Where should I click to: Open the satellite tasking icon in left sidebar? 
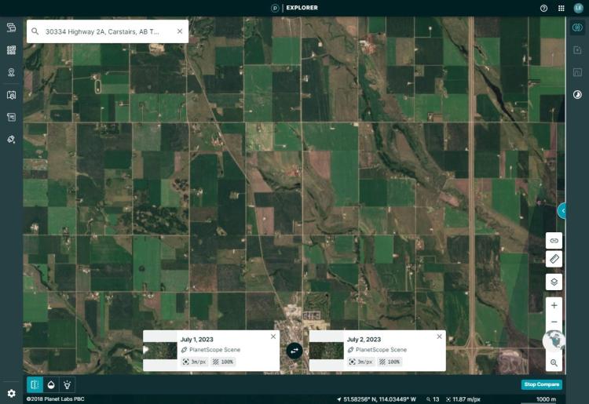11,140
